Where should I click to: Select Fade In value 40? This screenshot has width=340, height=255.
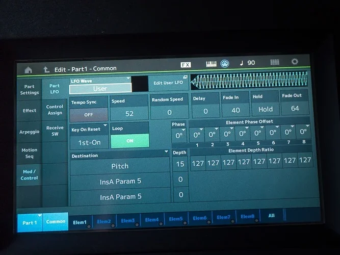coord(236,110)
